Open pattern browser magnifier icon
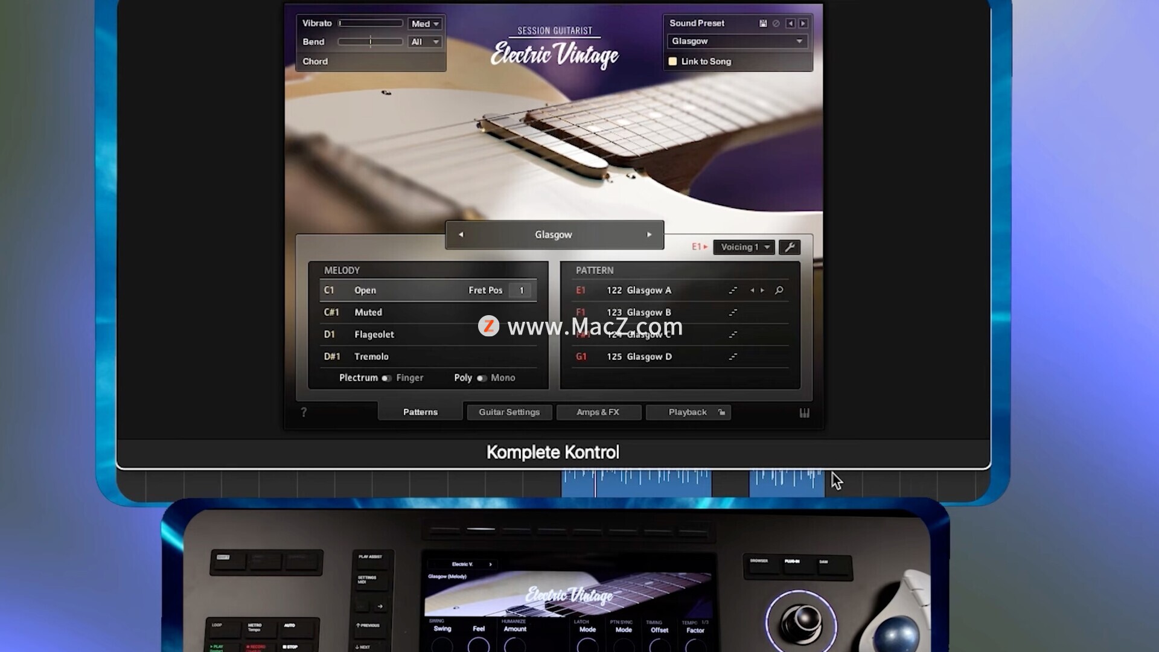 coord(779,290)
